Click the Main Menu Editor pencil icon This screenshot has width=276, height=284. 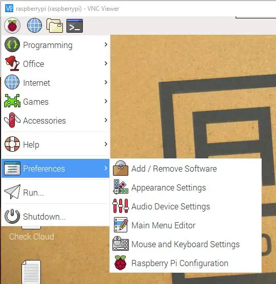coord(121,225)
